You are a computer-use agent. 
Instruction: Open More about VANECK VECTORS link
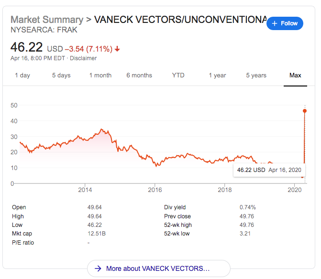[x=159, y=268]
